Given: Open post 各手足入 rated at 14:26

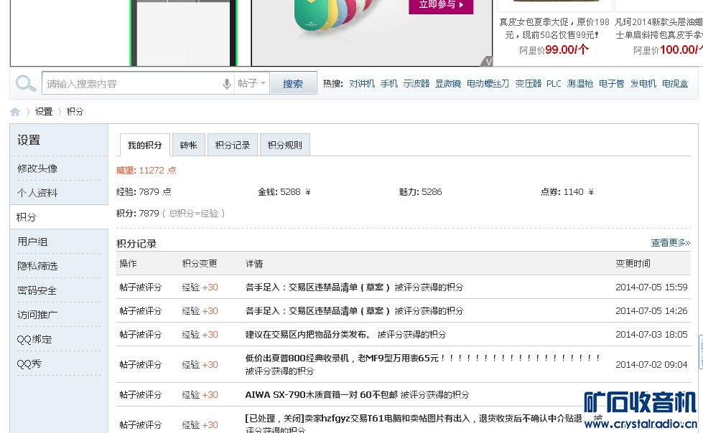Looking at the screenshot, I should pyautogui.click(x=317, y=310).
